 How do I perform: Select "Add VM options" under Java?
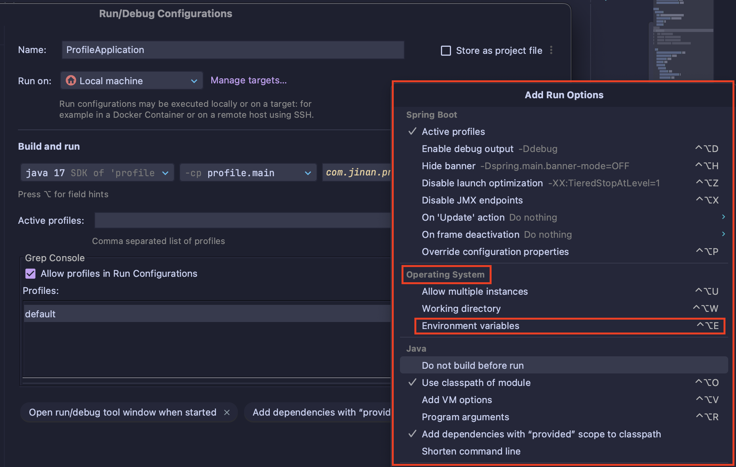point(456,400)
